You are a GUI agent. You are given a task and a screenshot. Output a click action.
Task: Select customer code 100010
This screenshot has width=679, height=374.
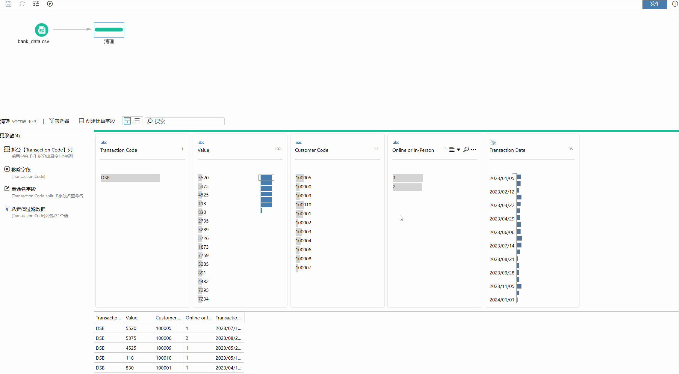303,205
